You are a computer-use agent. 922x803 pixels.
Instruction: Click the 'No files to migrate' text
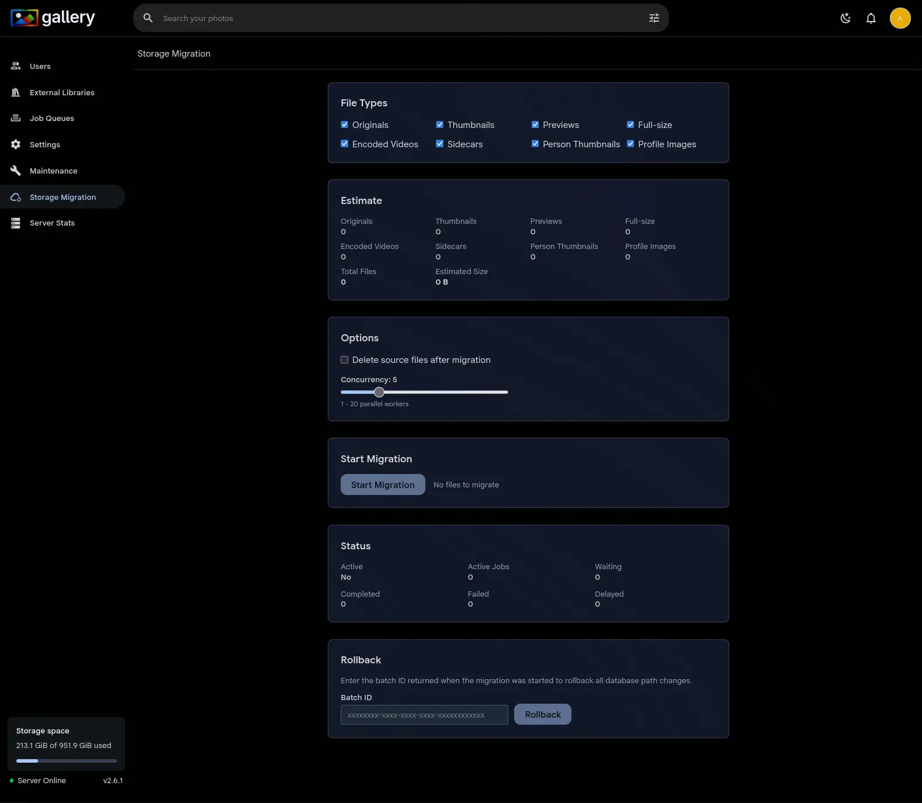tap(466, 484)
